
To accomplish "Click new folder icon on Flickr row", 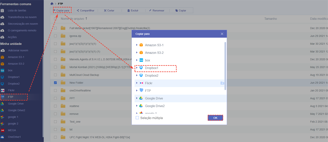I will point(222,83).
